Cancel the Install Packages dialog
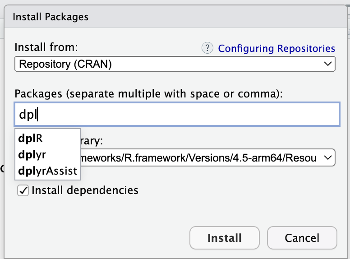Screen dimensions: 350x259 [302, 238]
